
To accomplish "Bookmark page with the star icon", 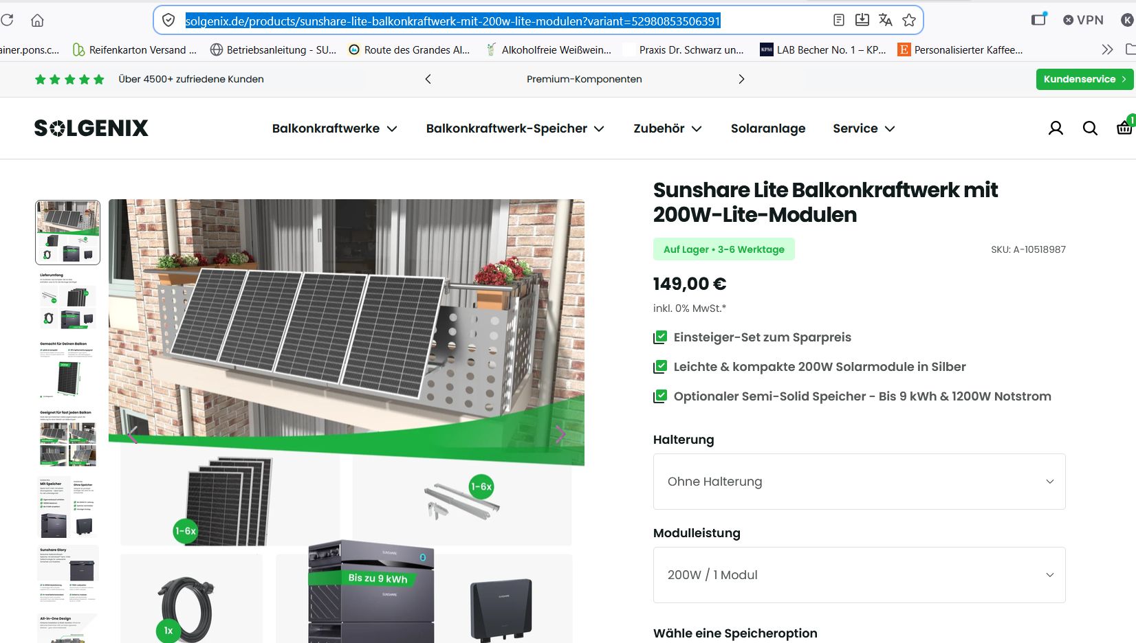I will (x=909, y=21).
